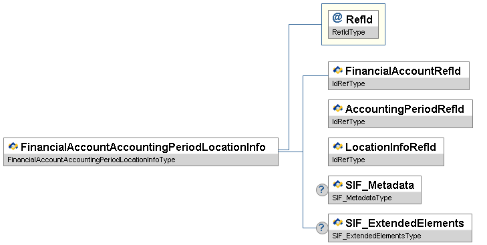487x245 pixels.
Task: Click the element icon of SIF_ExtendedElements
Action: click(337, 222)
